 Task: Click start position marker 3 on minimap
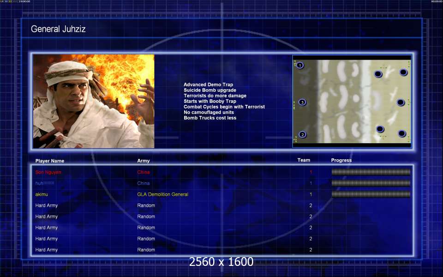302,102
